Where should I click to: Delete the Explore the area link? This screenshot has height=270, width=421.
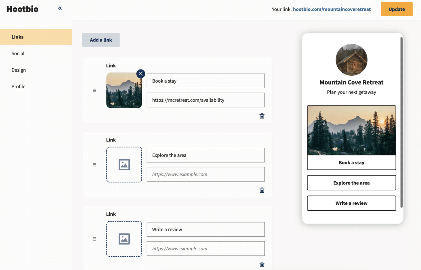[262, 190]
